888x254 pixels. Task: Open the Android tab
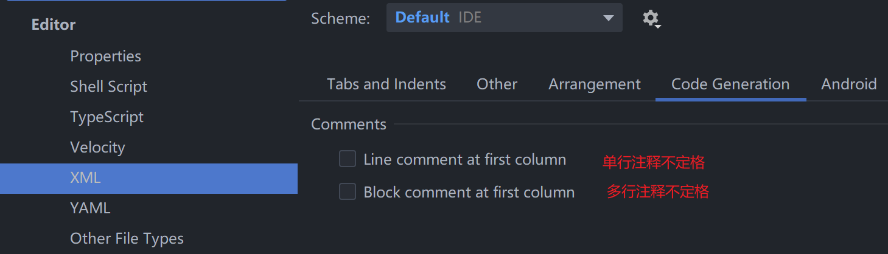[x=849, y=84]
